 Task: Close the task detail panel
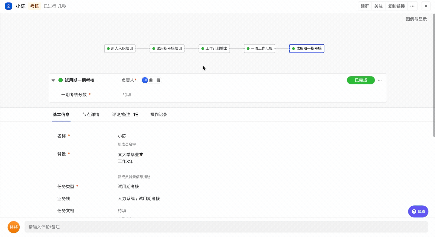click(x=426, y=6)
